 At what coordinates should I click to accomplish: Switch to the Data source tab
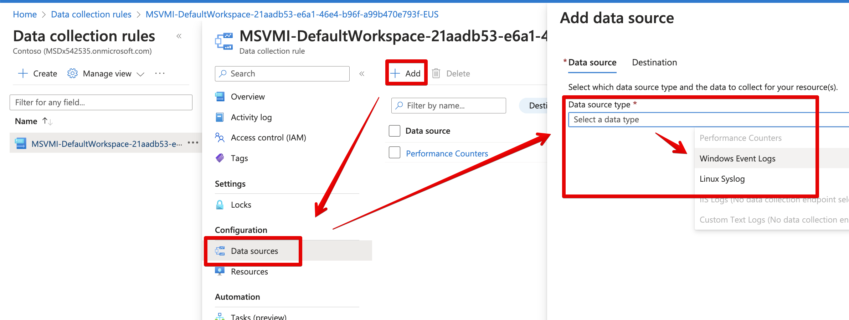(x=592, y=63)
